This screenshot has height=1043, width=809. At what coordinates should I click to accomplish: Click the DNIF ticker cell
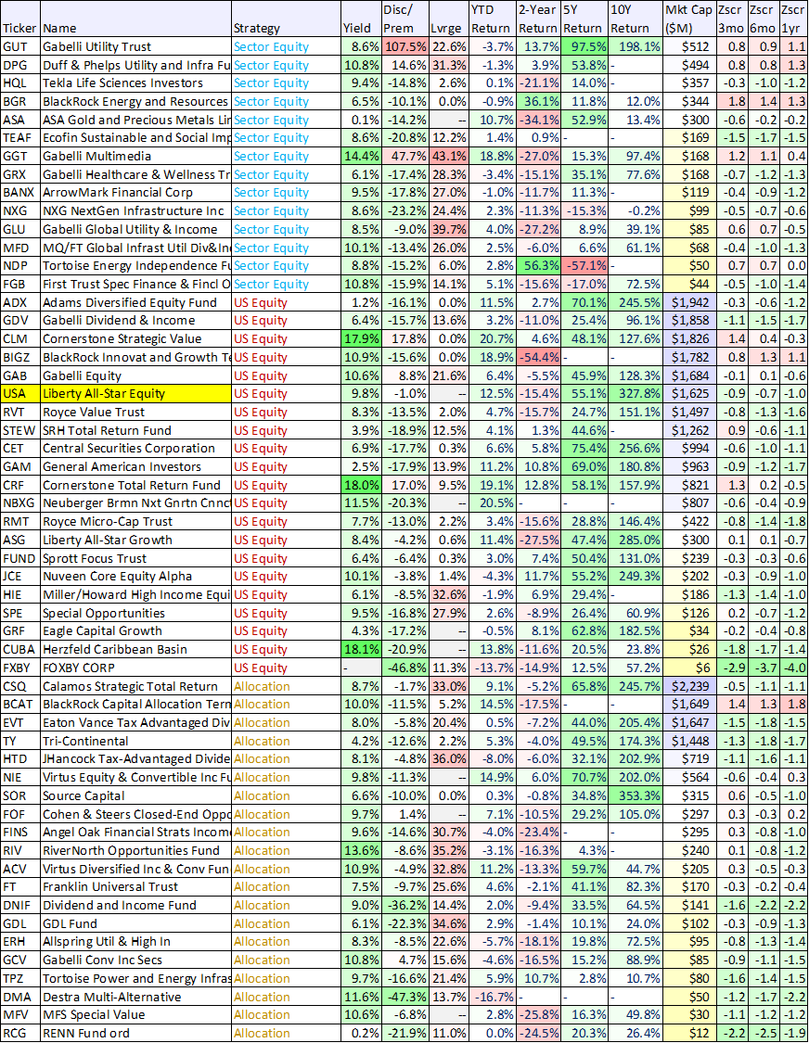click(20, 905)
